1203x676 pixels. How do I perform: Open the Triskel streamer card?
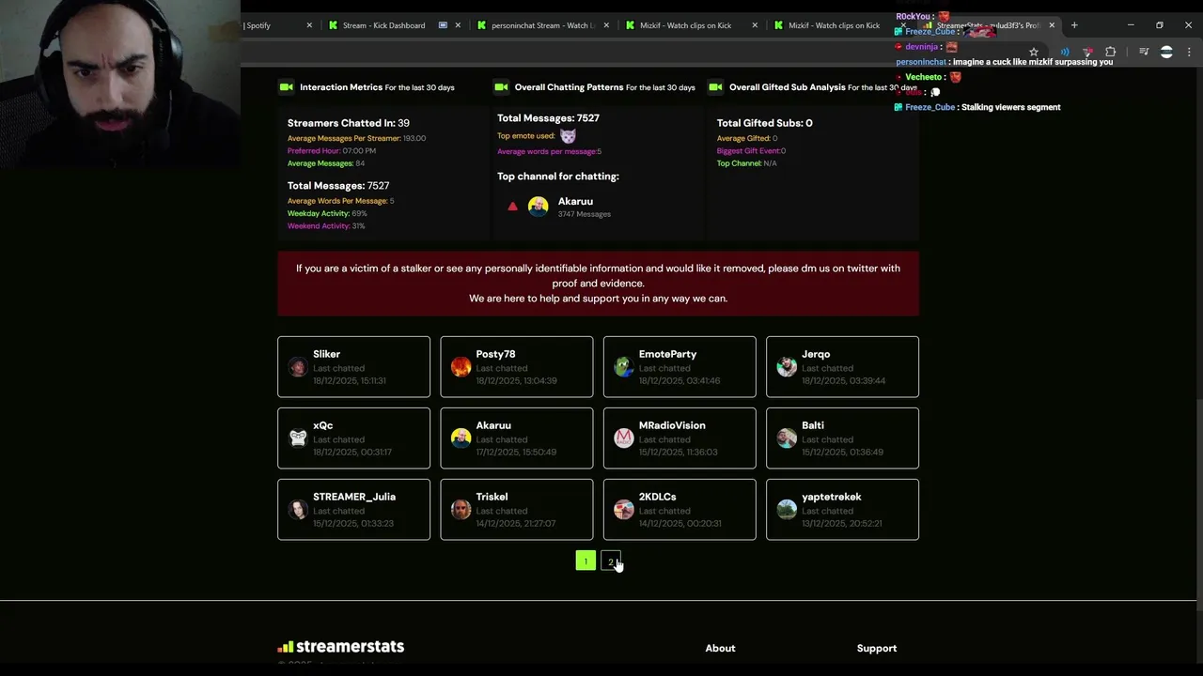pos(517,510)
